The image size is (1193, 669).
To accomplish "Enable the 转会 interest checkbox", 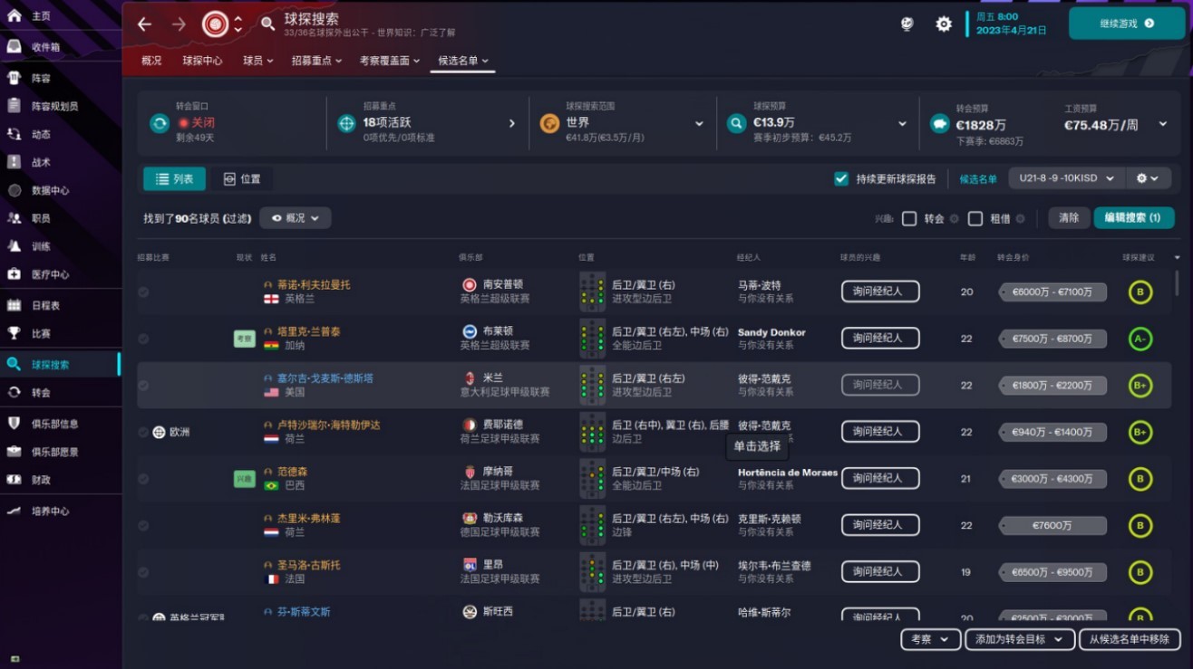I will (x=909, y=218).
